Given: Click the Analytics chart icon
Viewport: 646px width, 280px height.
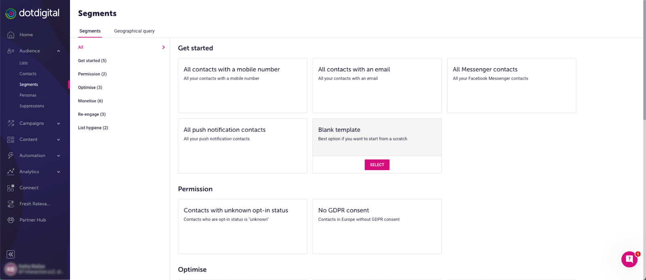Looking at the screenshot, I should tap(11, 172).
